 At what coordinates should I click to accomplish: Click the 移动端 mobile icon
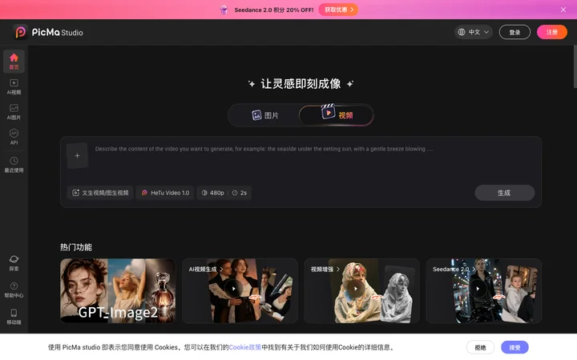(14, 317)
